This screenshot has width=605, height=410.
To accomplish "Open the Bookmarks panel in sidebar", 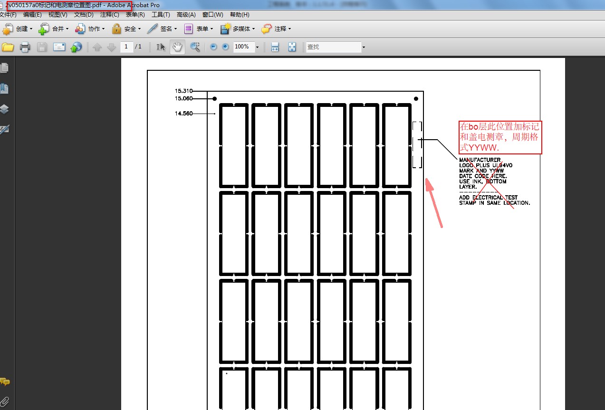I will click(5, 88).
